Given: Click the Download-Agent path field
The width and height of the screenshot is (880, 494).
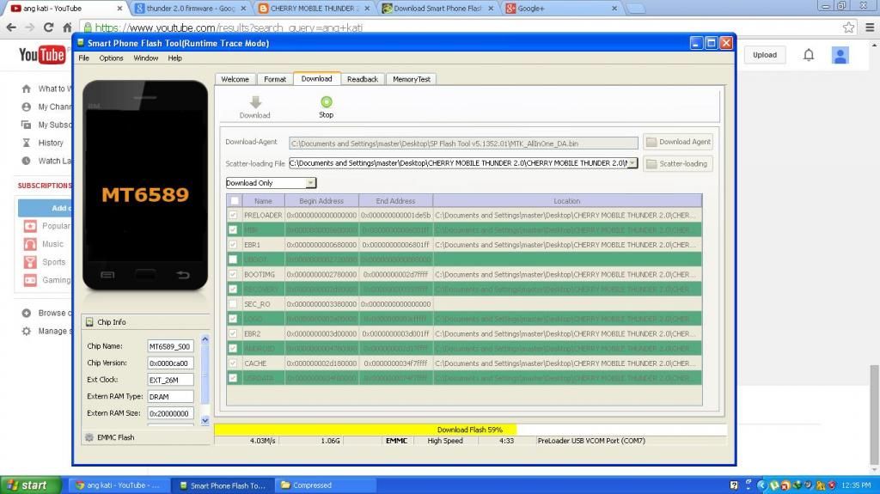Looking at the screenshot, I should (463, 143).
